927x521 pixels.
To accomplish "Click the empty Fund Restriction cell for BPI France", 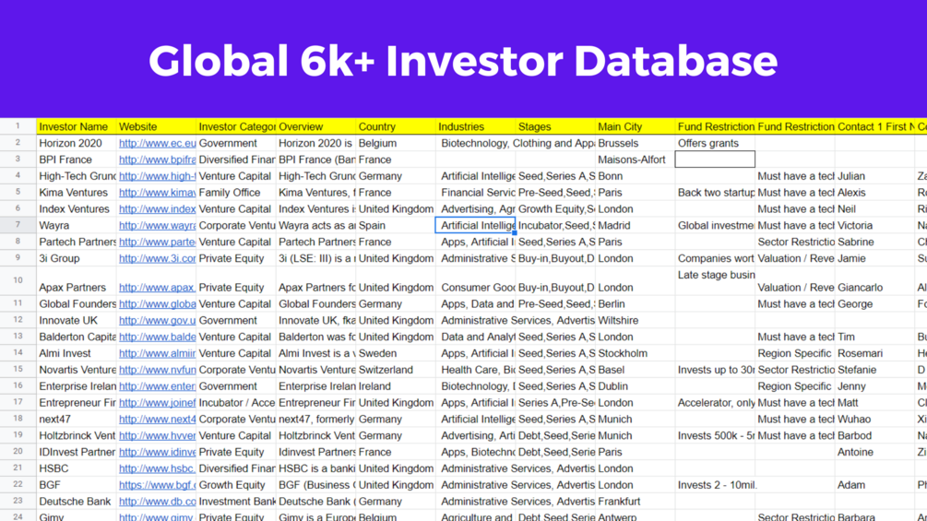I will [715, 160].
